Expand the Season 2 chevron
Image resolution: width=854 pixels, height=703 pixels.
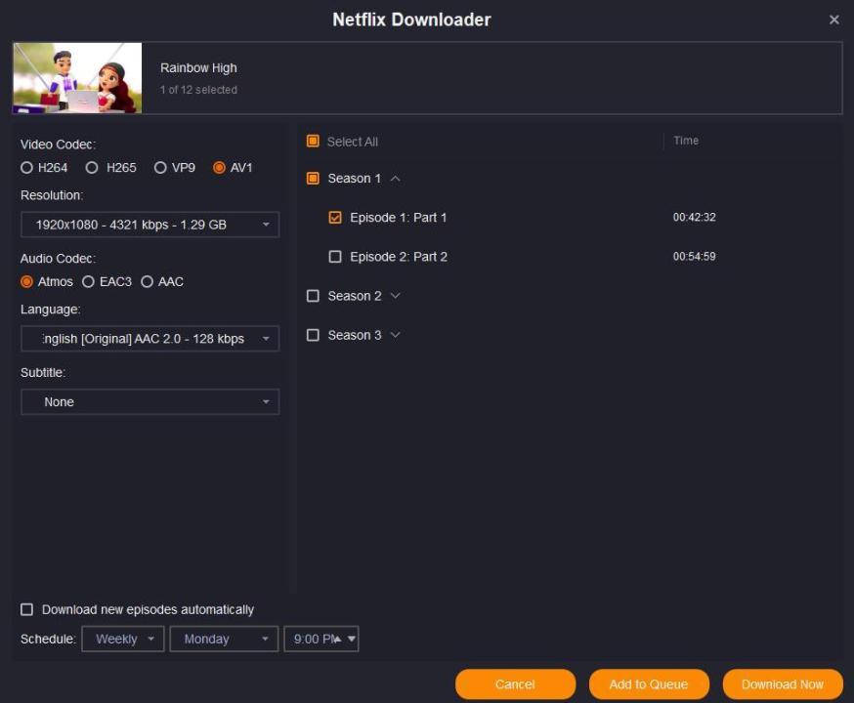click(396, 296)
